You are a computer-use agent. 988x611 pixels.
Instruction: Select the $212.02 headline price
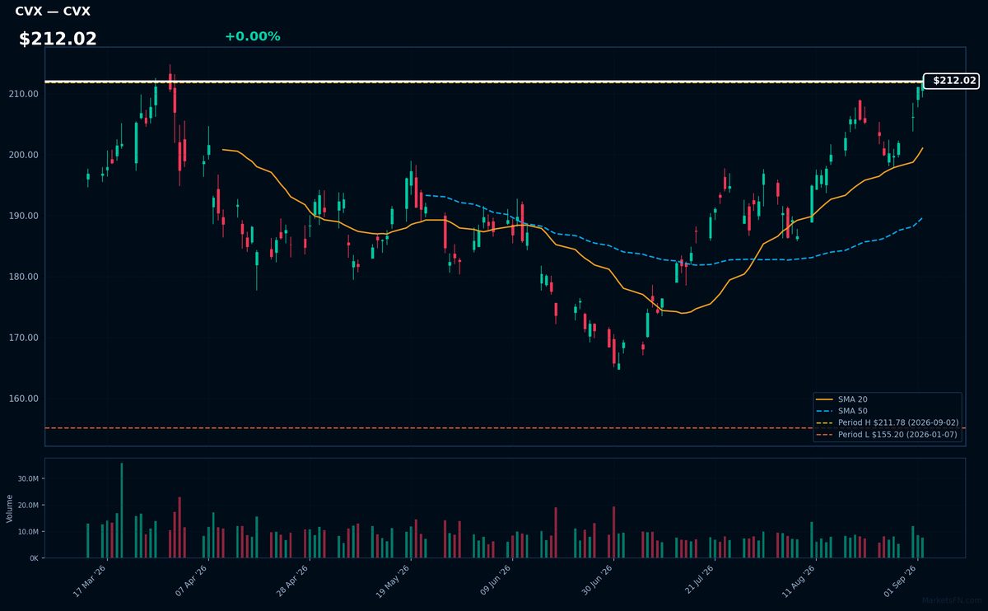(x=58, y=39)
